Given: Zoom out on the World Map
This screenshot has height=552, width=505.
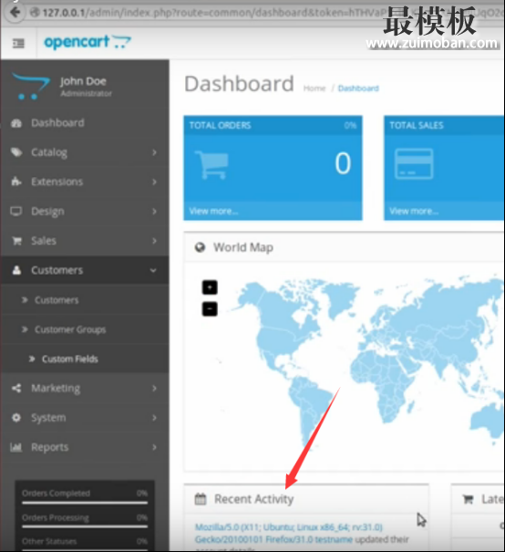Looking at the screenshot, I should click(210, 309).
